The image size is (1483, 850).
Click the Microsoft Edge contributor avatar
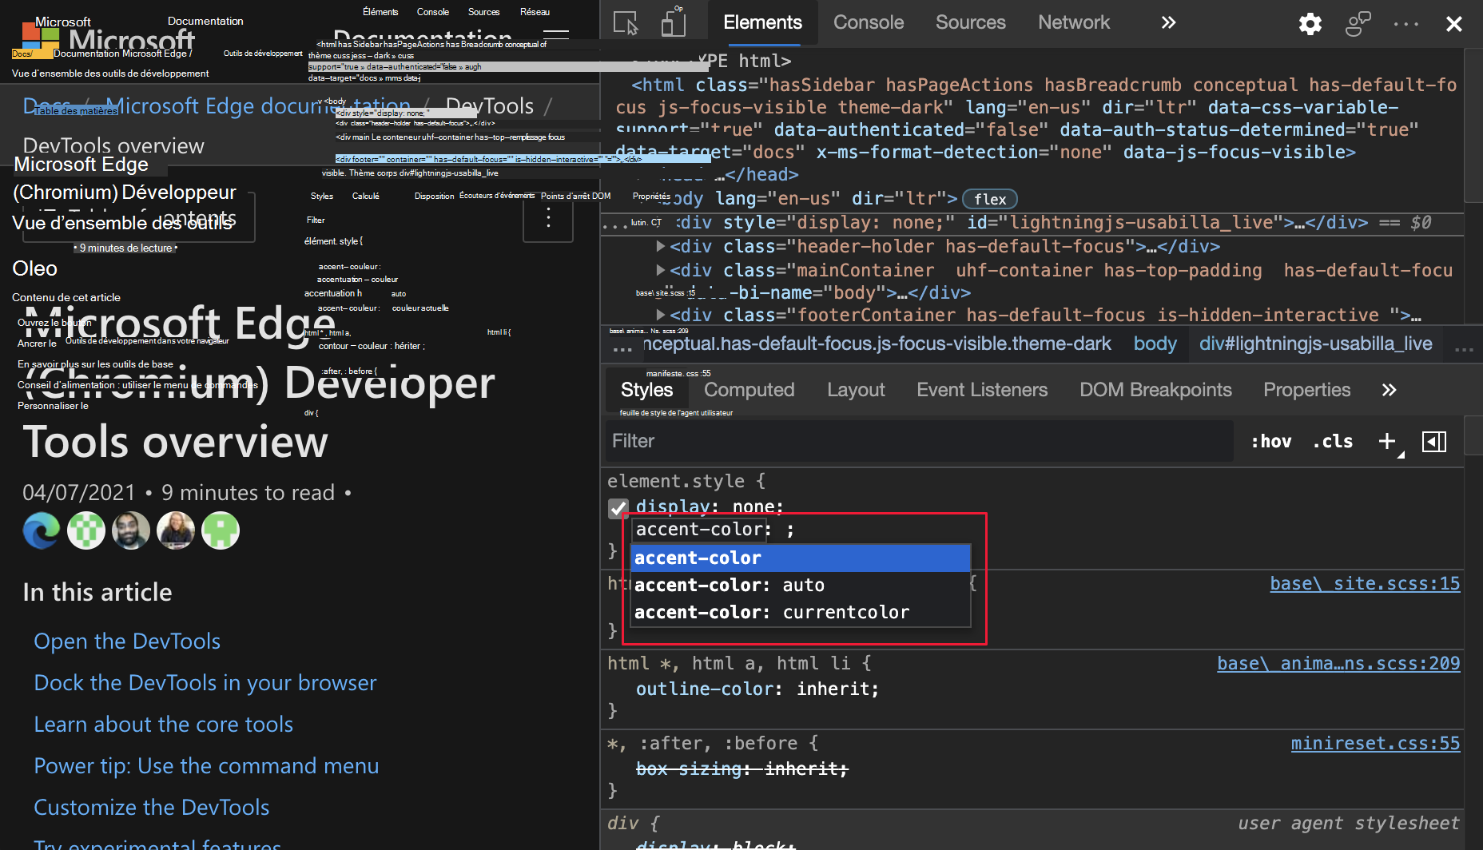pos(41,530)
